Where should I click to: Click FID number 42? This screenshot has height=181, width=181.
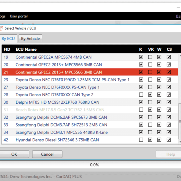6,140
